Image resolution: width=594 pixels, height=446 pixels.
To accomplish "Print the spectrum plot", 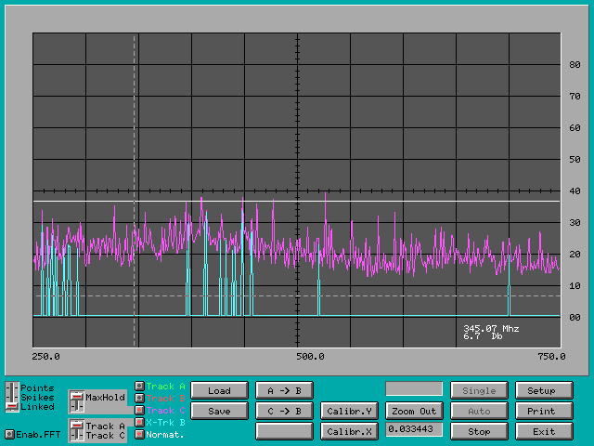I will (544, 411).
